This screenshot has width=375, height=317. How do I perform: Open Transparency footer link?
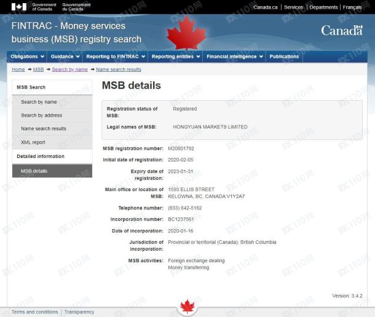79,312
